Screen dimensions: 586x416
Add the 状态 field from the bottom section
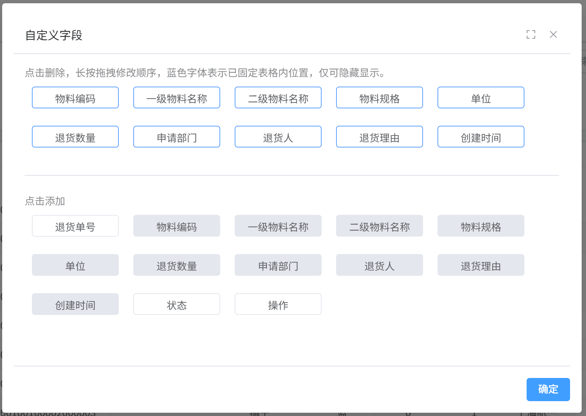coord(176,304)
